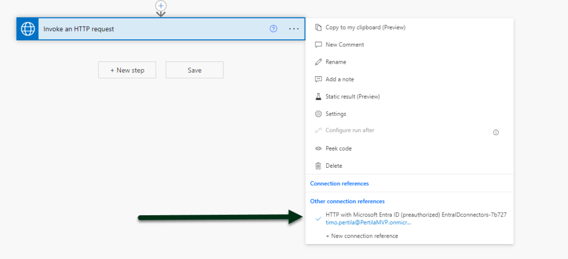
Task: Click the New Comment speech bubble icon
Action: point(318,44)
